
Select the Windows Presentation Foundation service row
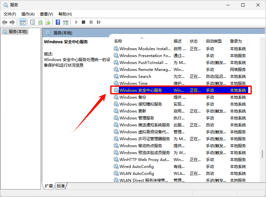coord(181,56)
